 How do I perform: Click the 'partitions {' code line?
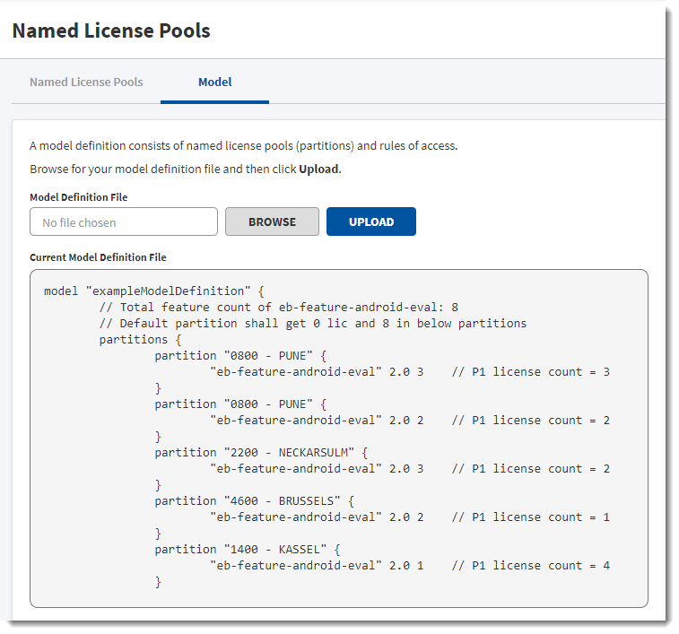coord(140,339)
